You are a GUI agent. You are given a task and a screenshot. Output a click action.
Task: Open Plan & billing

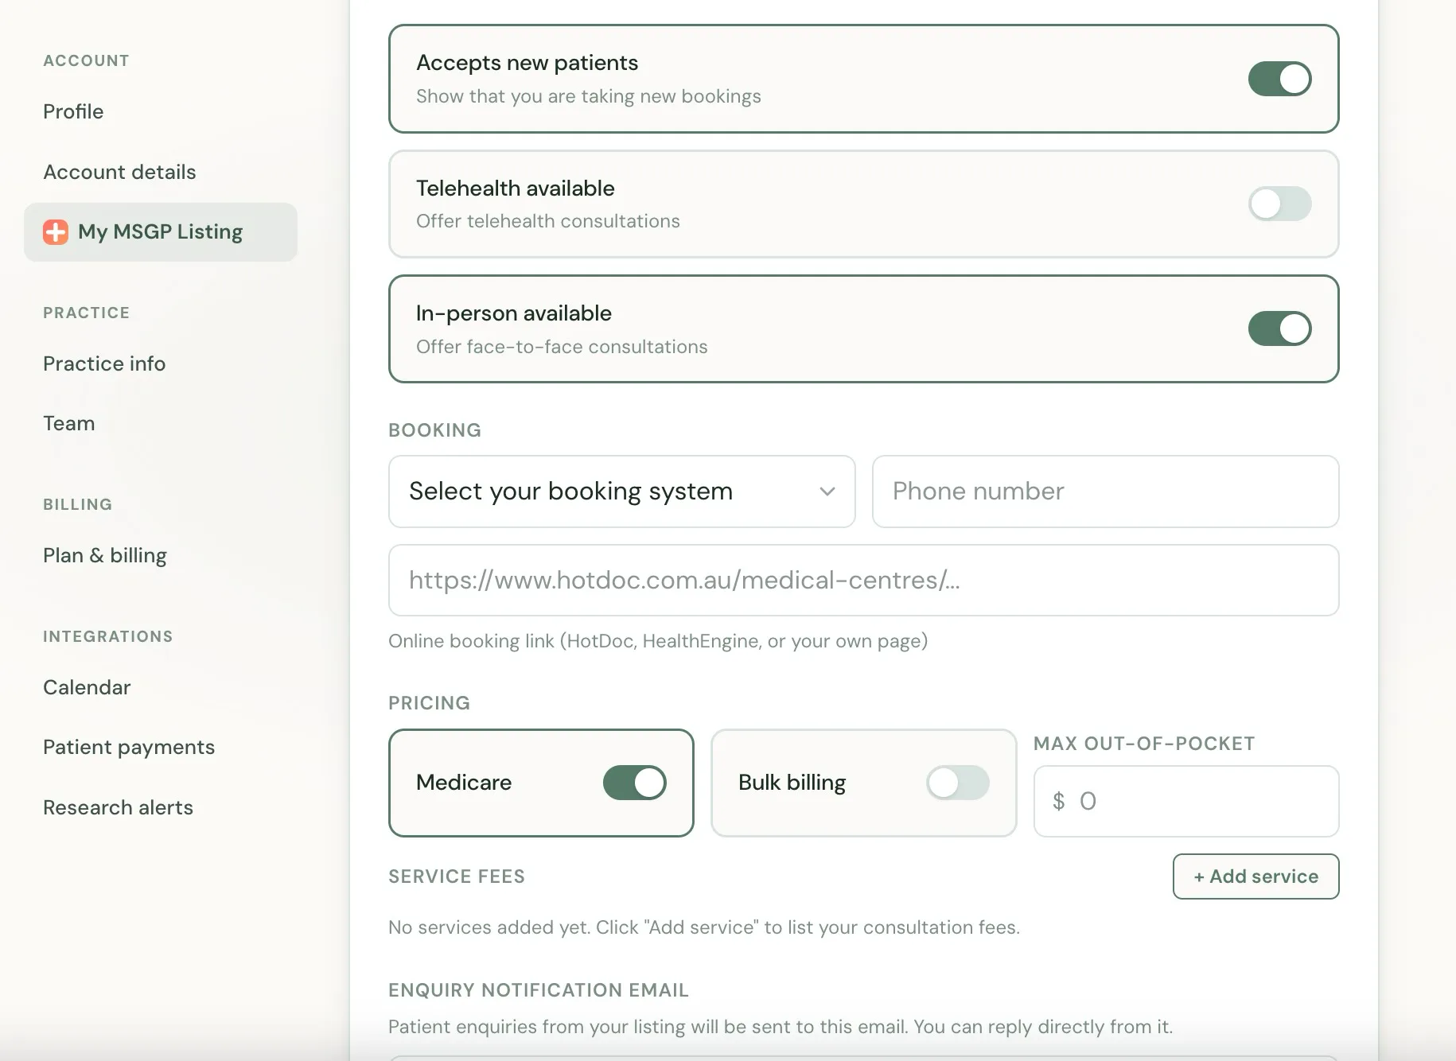click(x=105, y=555)
